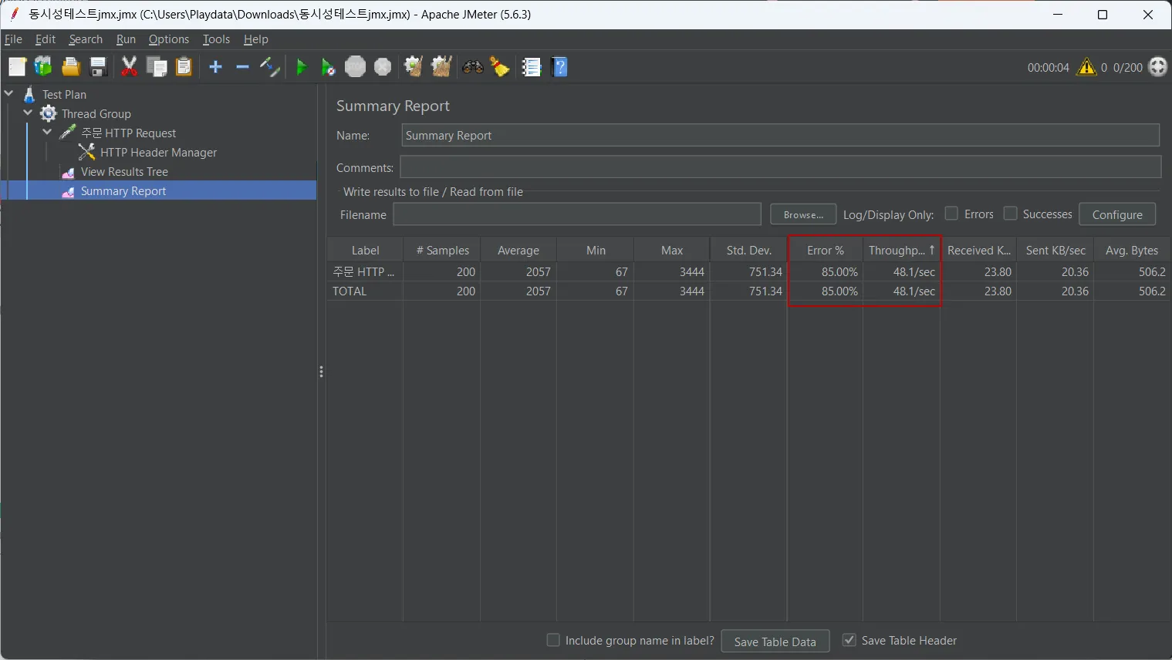Click the Save Table Data button
This screenshot has width=1172, height=660.
pos(775,641)
